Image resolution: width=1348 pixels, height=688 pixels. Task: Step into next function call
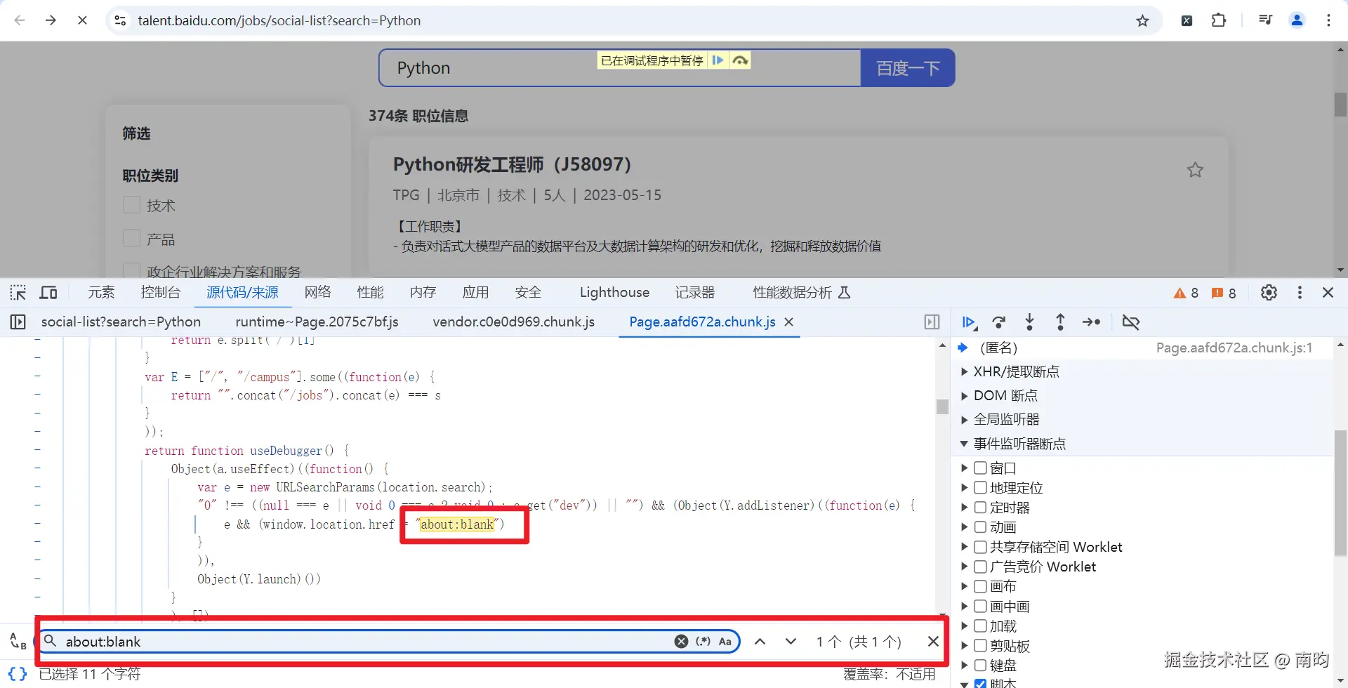1029,322
